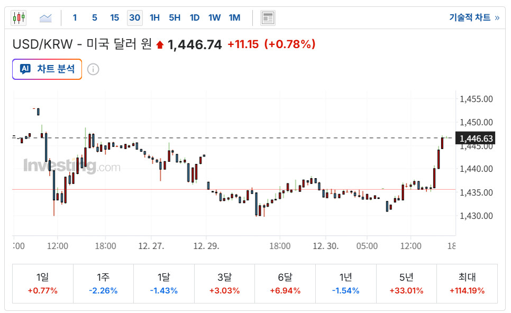Show the 1일 performance range
Image resolution: width=511 pixels, height=313 pixels.
[43, 283]
